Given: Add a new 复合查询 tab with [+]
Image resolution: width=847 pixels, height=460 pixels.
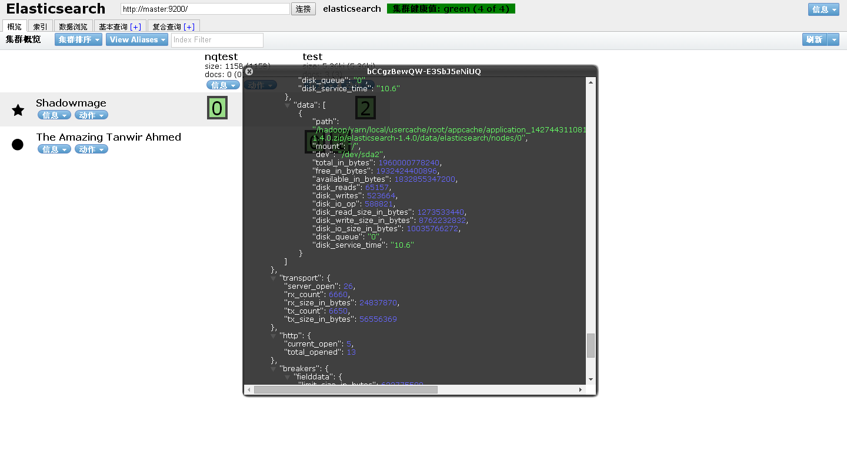Looking at the screenshot, I should coord(189,27).
